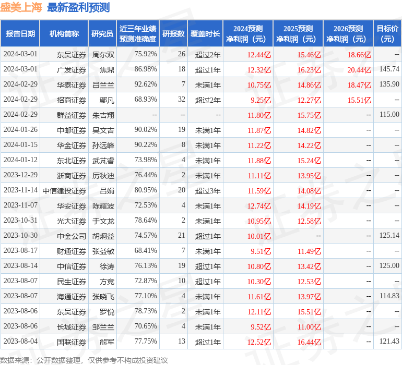Screen dimensions: 402x365
Task: Click researcher name 吴文吉
Action: pos(103,130)
